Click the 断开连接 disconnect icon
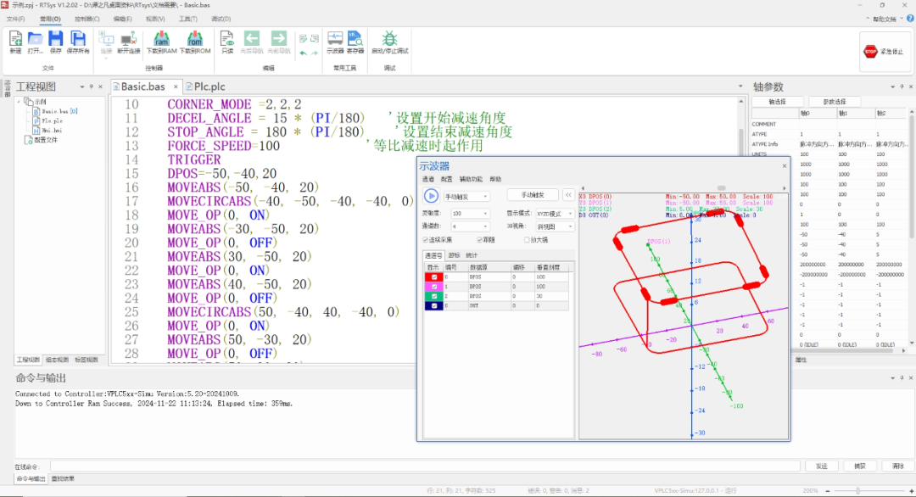The image size is (916, 497). (x=128, y=39)
